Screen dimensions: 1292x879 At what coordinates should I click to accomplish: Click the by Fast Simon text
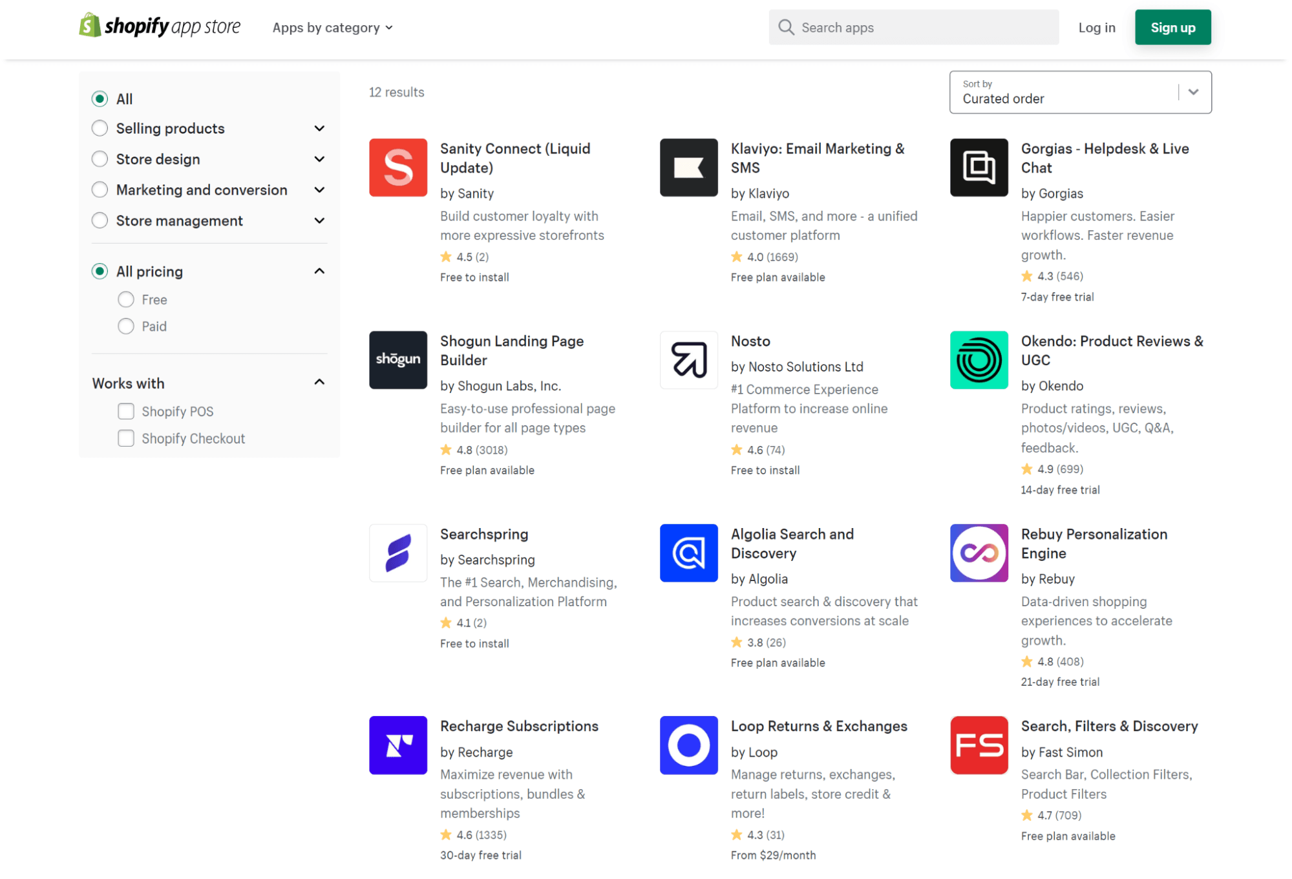1061,752
